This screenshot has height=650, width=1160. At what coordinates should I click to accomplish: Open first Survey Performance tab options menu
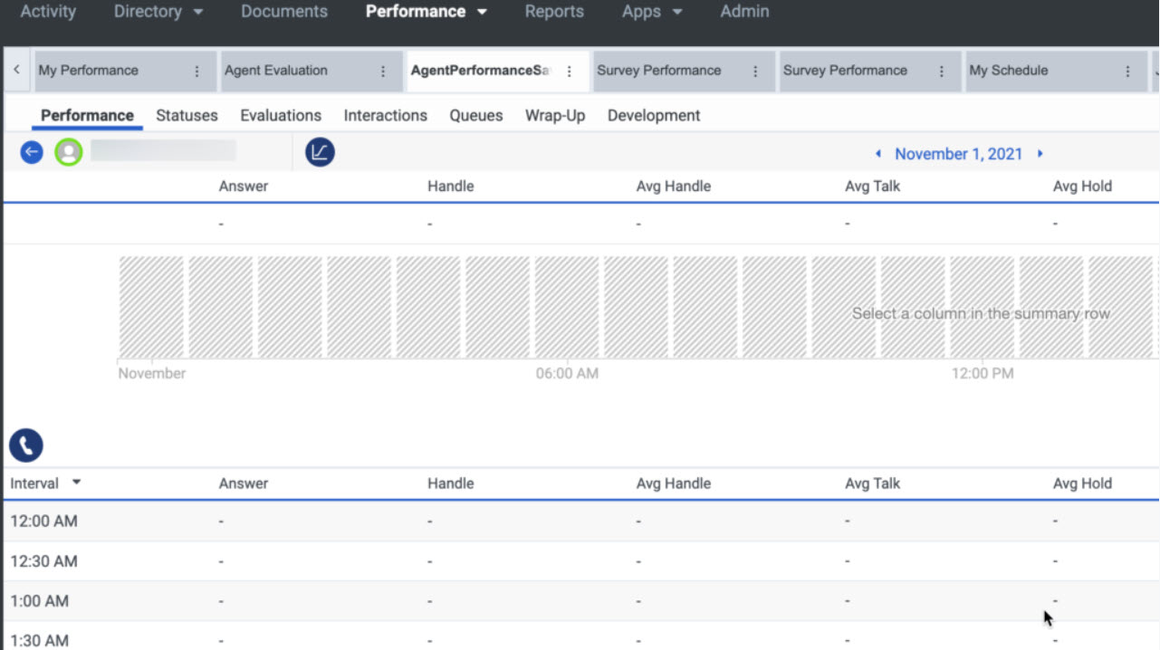[755, 71]
